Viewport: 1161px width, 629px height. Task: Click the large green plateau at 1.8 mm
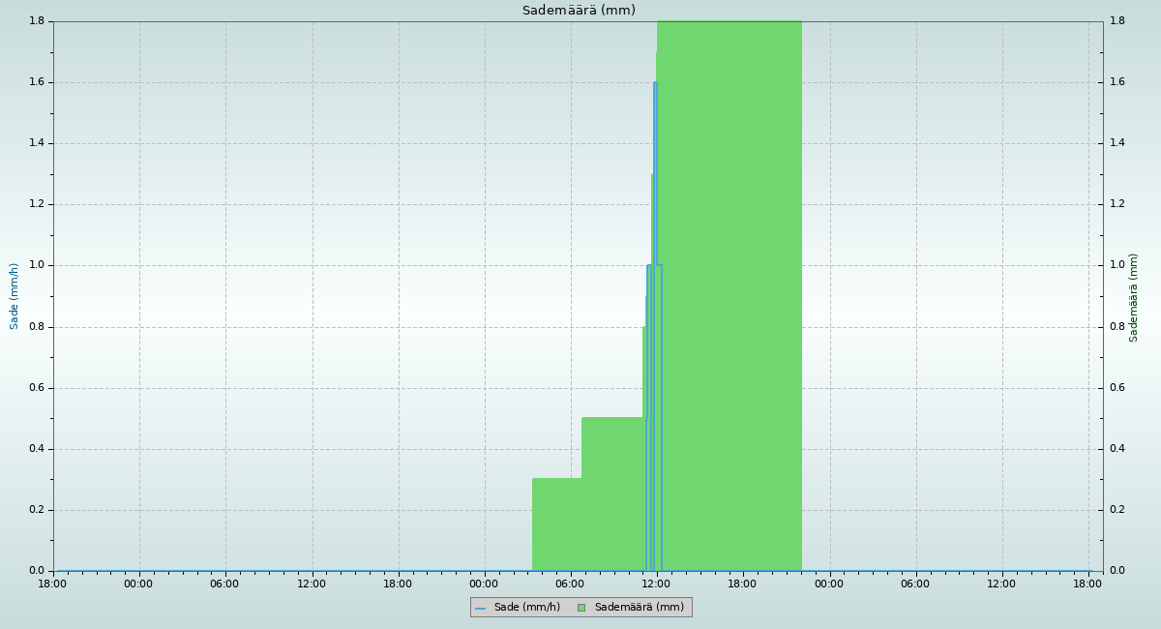pyautogui.click(x=729, y=290)
